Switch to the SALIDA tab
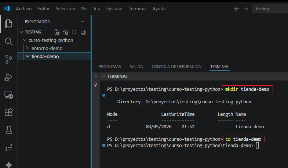The image size is (288, 168). tap(136, 67)
